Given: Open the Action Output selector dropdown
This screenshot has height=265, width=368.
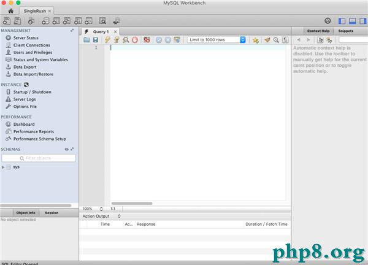Looking at the screenshot, I should coord(102,216).
